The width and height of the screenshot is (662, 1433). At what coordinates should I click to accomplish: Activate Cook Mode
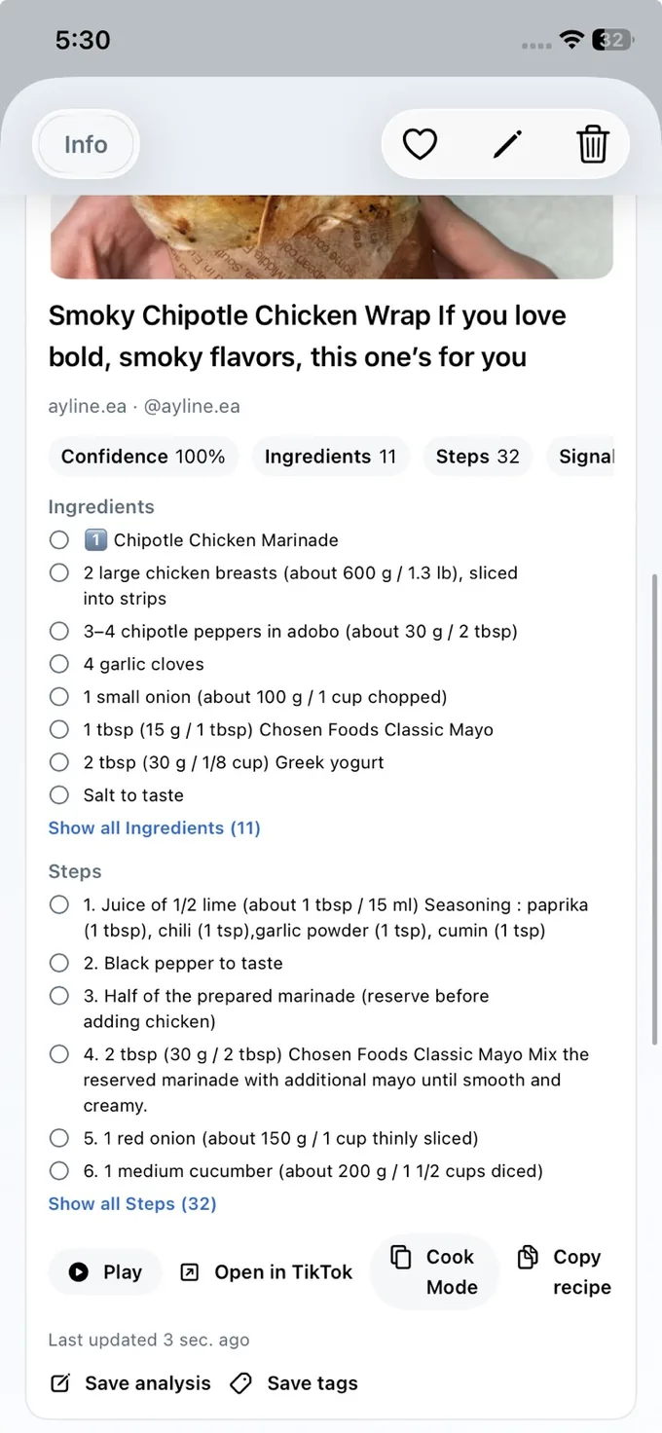pyautogui.click(x=434, y=1271)
